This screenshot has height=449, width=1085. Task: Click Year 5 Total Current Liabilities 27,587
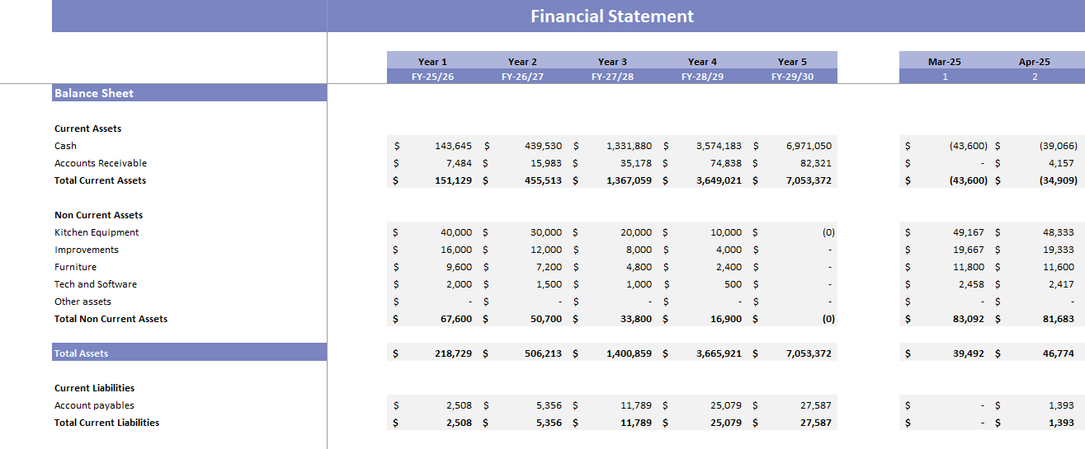(x=816, y=423)
